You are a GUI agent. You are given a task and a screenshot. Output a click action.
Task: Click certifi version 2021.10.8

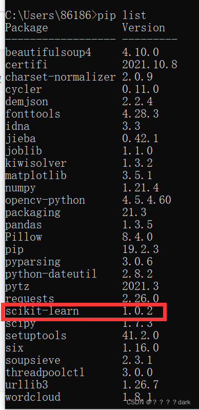click(150, 64)
